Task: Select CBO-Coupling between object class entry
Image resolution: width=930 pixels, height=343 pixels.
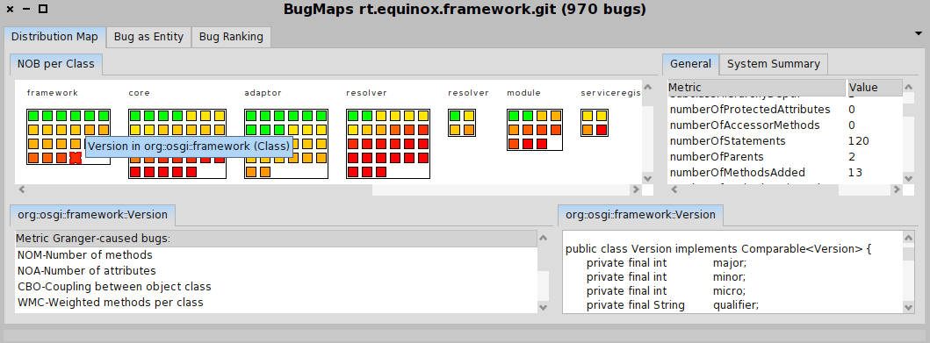Action: click(x=276, y=287)
